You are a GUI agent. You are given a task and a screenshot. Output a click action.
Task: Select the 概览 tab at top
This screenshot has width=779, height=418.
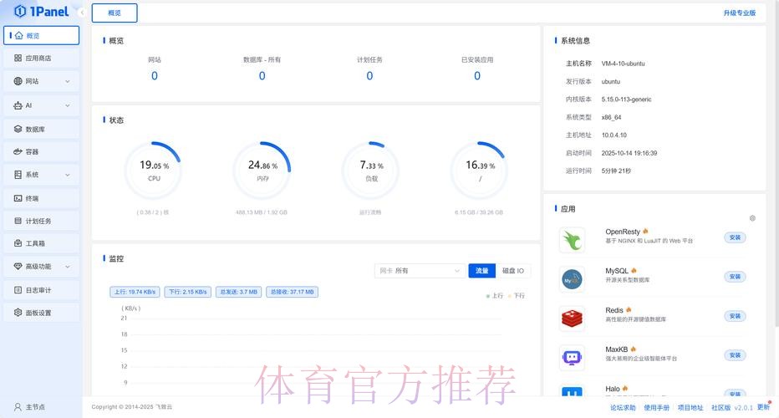(x=115, y=13)
